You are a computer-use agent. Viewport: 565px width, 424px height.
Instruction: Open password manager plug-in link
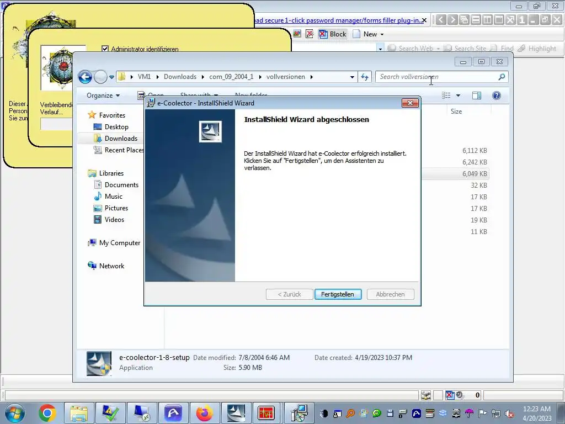(x=338, y=20)
